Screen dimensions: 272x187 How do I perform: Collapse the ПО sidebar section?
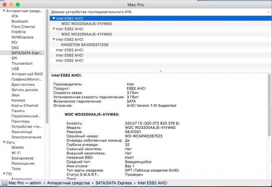click(x=4, y=174)
